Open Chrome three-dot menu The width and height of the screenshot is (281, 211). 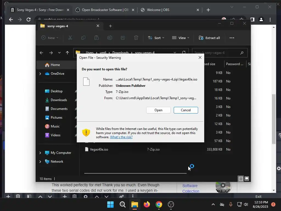[270, 20]
